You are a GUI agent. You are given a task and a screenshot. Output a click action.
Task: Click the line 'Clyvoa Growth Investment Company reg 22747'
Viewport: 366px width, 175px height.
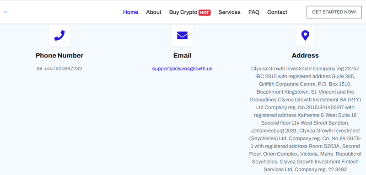(305, 69)
